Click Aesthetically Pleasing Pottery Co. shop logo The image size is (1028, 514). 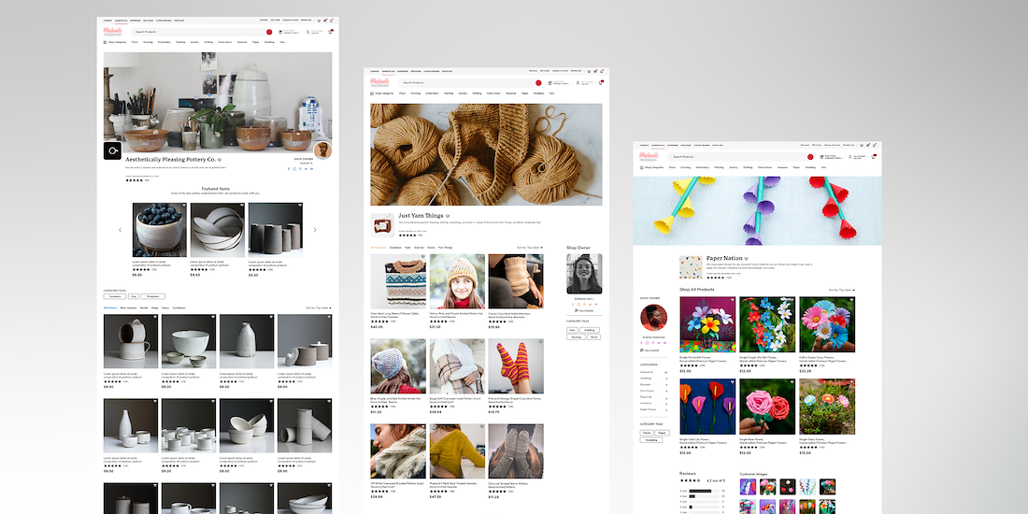point(112,150)
